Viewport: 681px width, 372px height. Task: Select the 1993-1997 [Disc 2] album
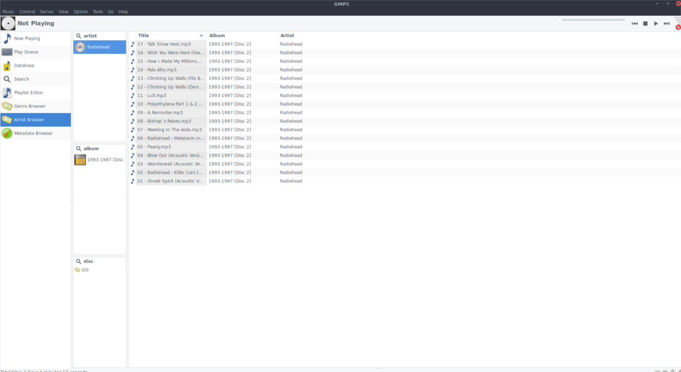[x=99, y=160]
